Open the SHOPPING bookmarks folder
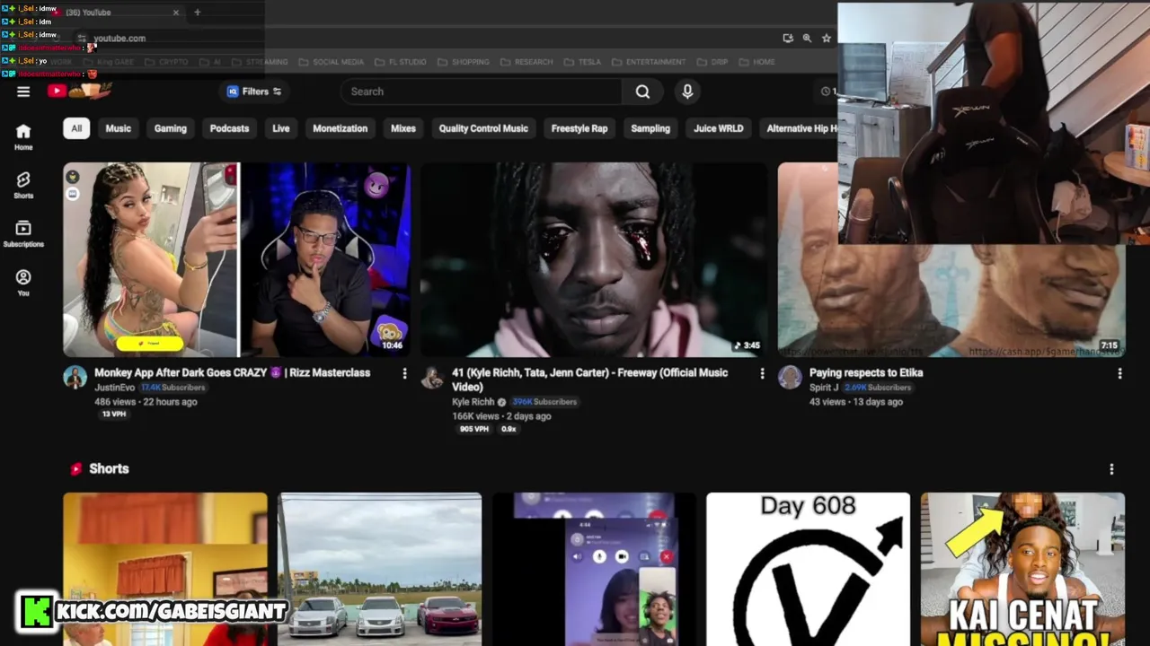Viewport: 1150px width, 646px height. (x=464, y=62)
